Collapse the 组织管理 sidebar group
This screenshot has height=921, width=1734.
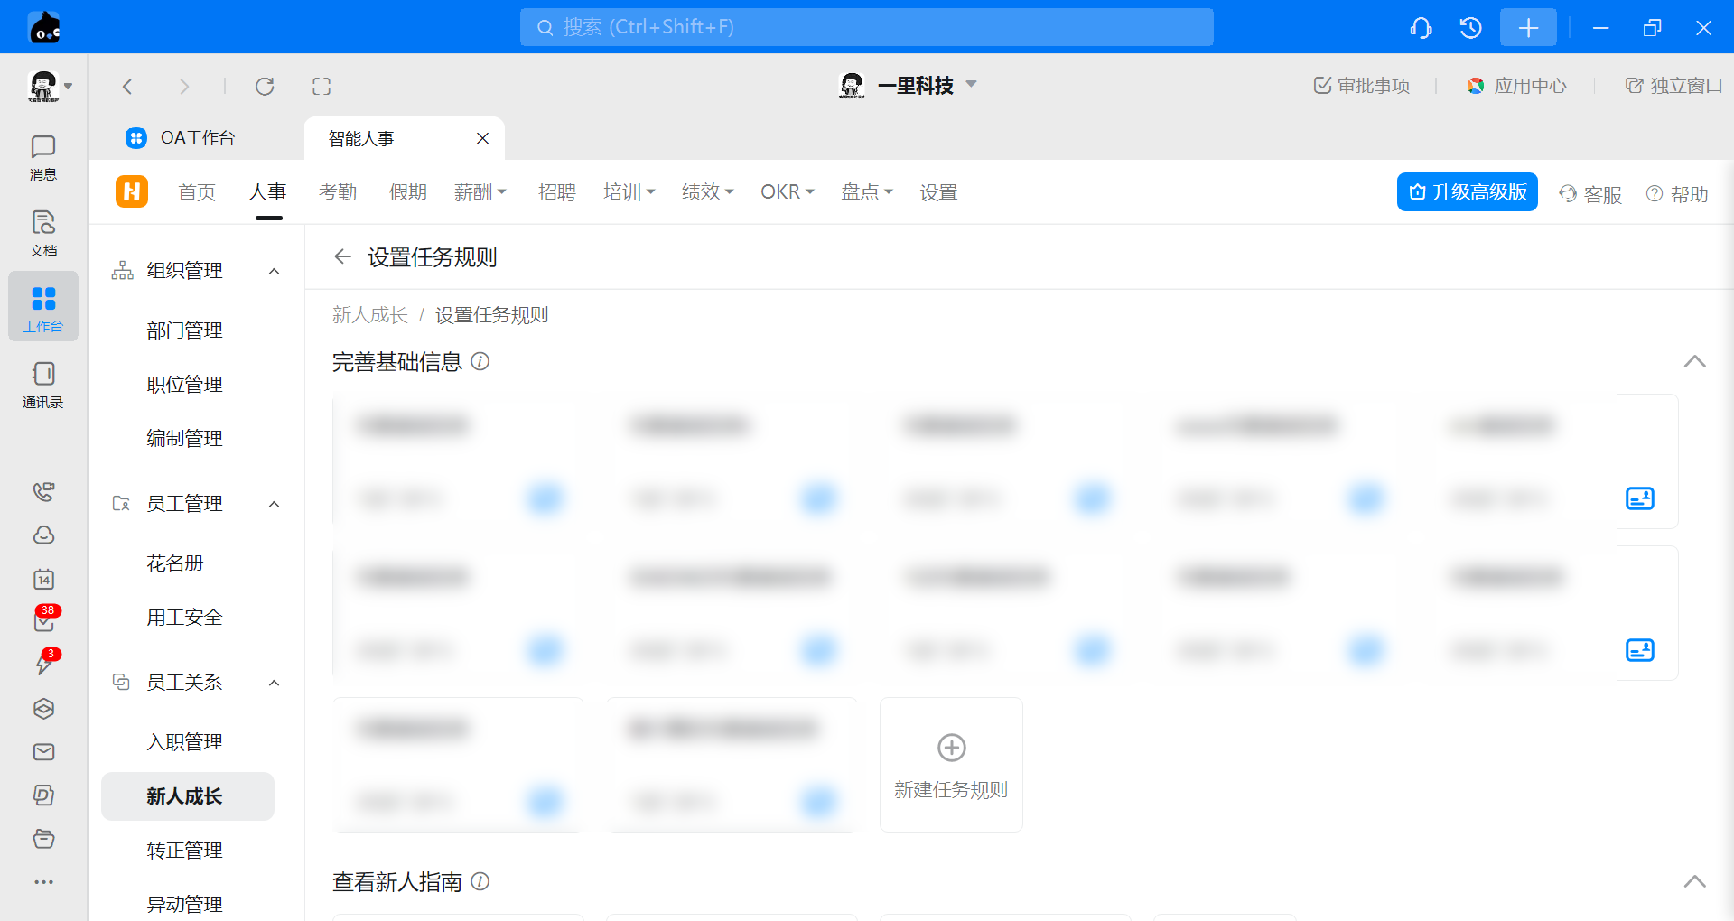275,271
